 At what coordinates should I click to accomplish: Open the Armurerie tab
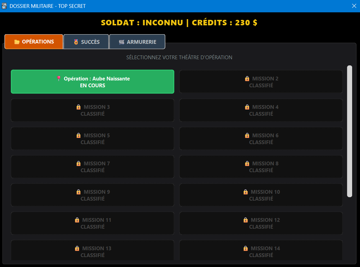(137, 42)
